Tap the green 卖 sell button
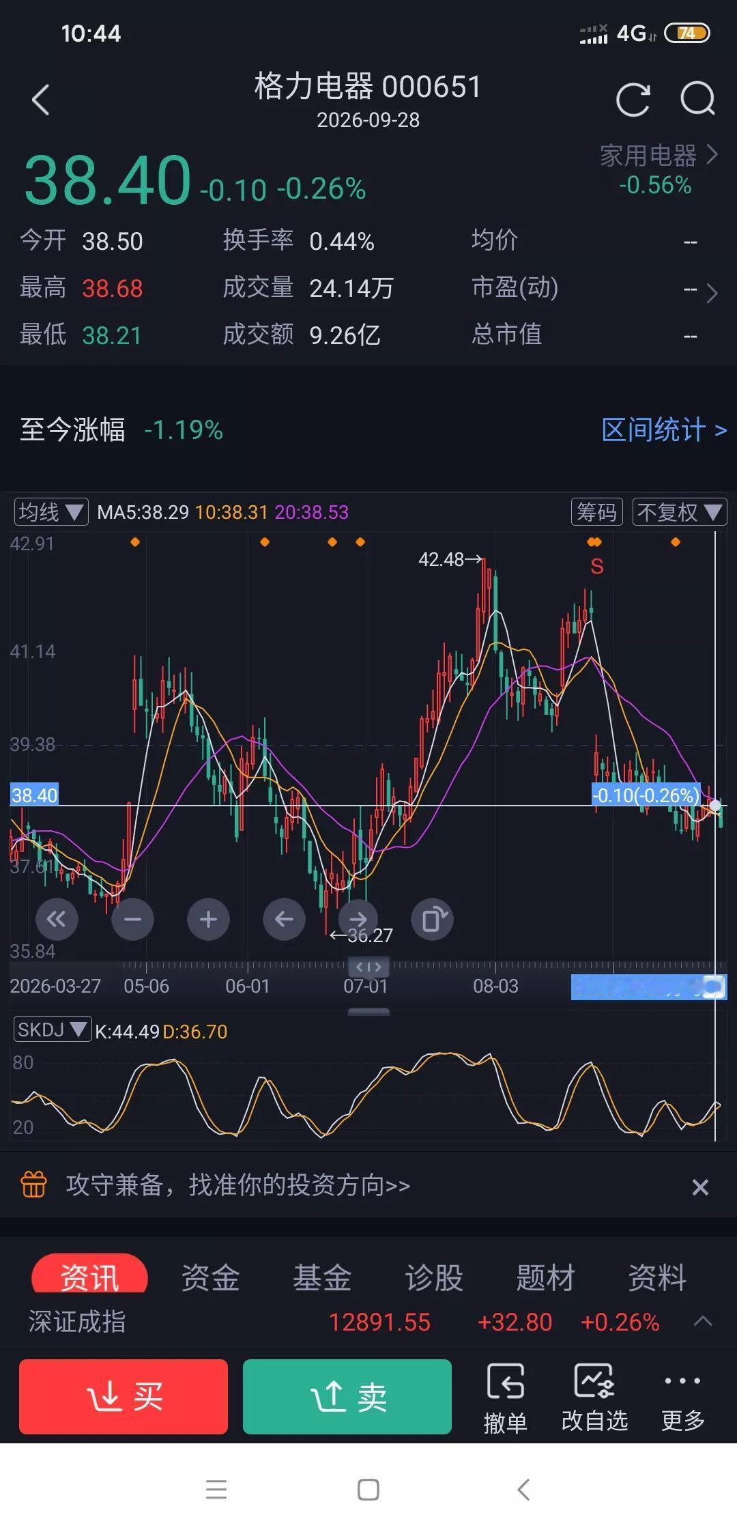 pyautogui.click(x=347, y=1396)
